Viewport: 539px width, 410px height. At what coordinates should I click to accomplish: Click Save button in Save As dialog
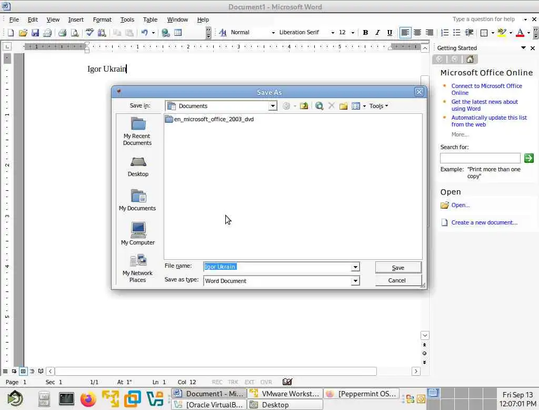pos(398,268)
